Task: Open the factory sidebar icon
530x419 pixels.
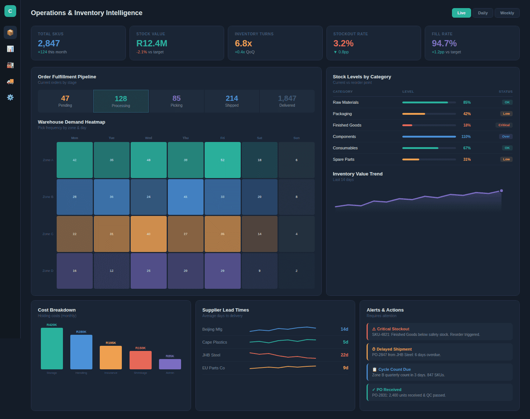Action: click(10, 65)
